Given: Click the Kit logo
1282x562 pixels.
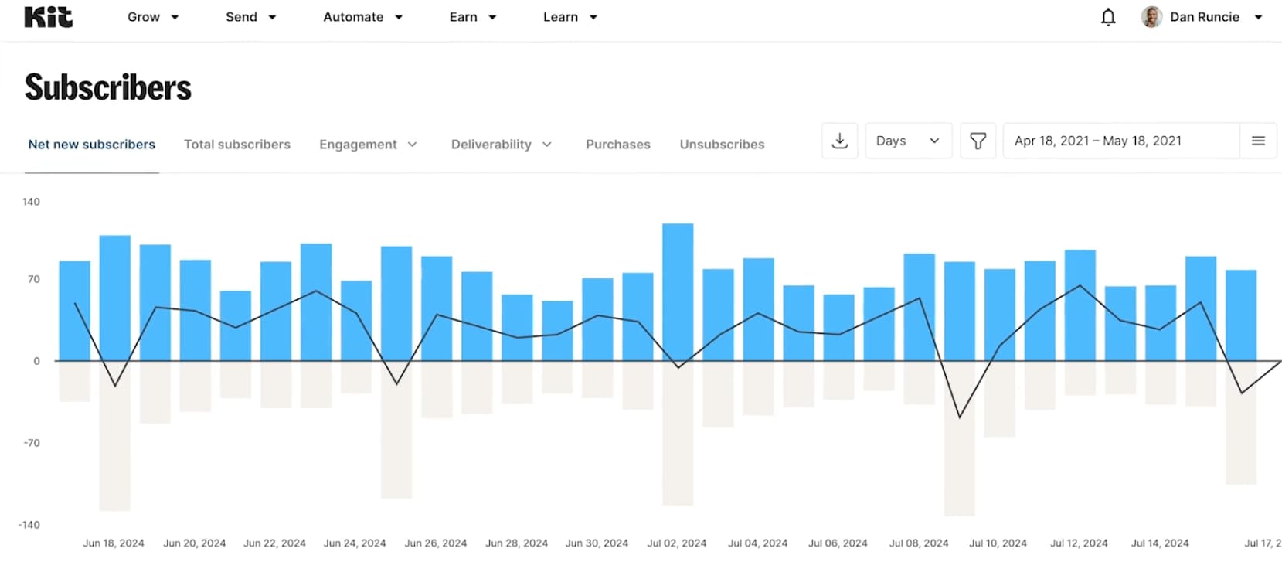Looking at the screenshot, I should pos(49,17).
